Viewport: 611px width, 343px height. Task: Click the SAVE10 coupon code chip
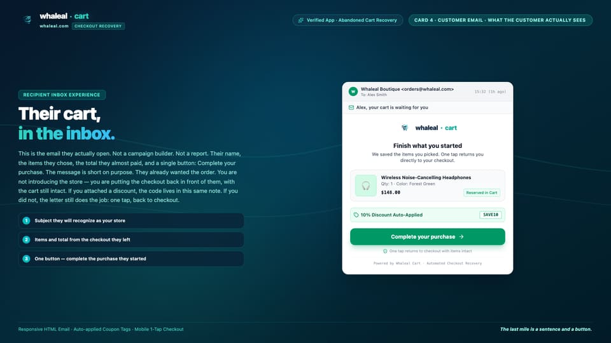click(490, 215)
